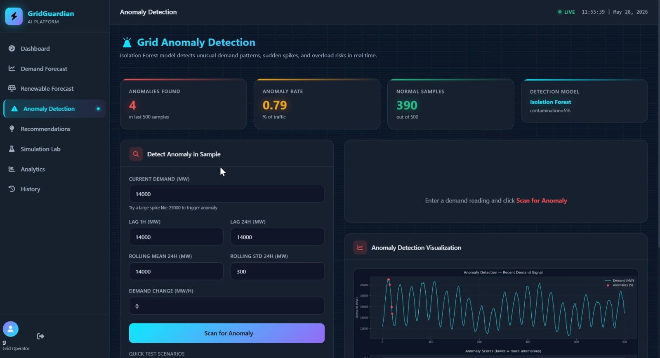Open the Demand Forecast menu item
The image size is (660, 358).
[54, 68]
